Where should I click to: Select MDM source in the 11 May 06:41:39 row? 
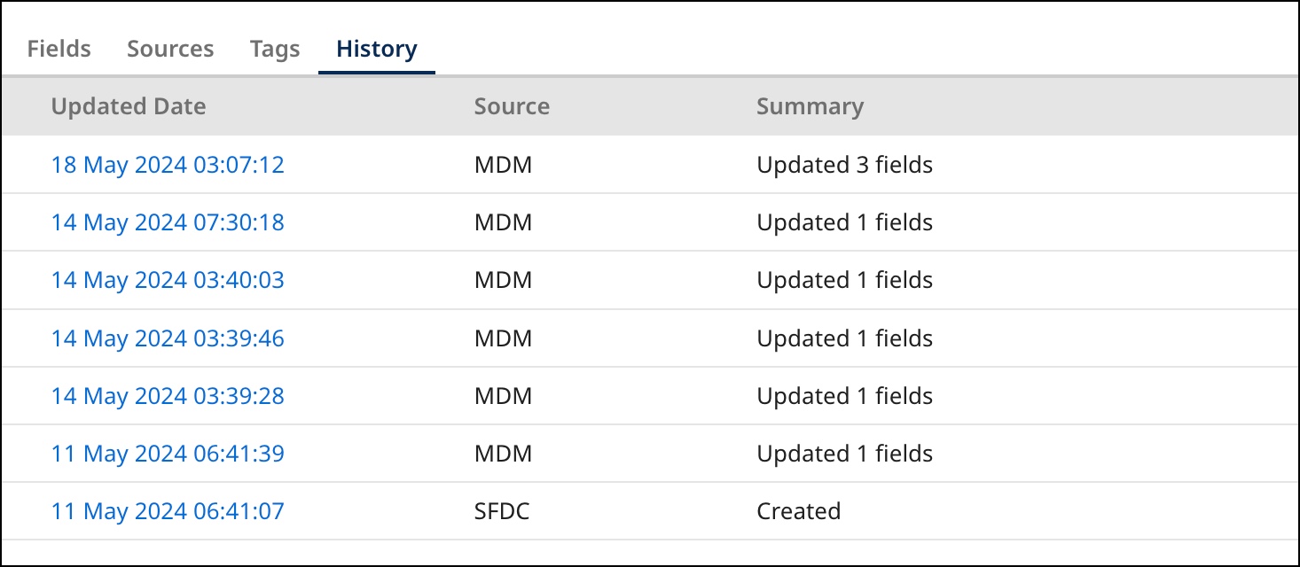click(x=503, y=454)
